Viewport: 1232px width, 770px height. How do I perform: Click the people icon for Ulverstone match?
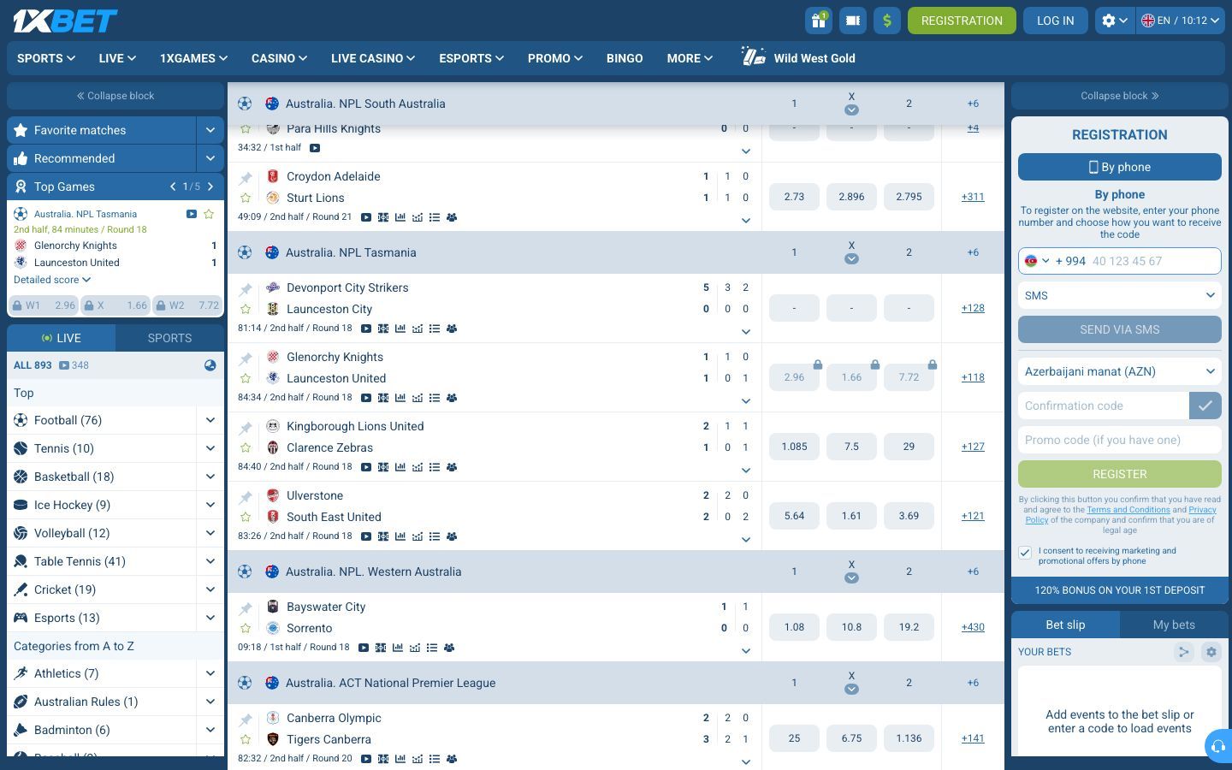click(452, 536)
